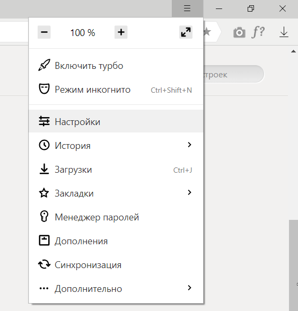
Task: Expand the История submenu arrow
Action: coord(189,145)
